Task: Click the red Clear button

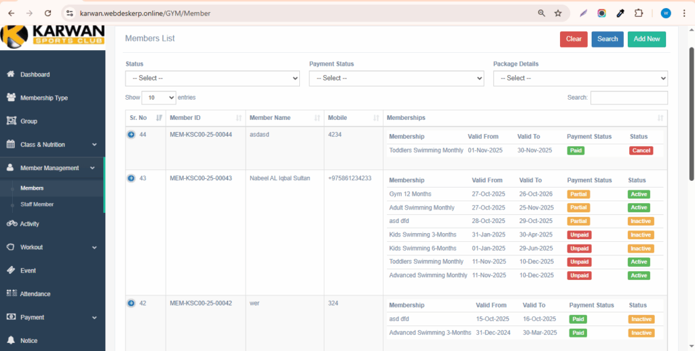Action: (x=574, y=39)
